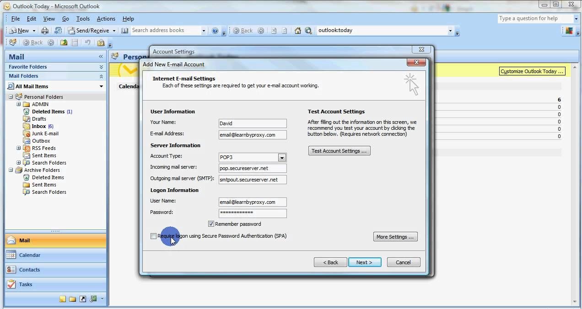Click the Forward arrow on web toolbar
The width and height of the screenshot is (582, 309).
[x=261, y=31]
